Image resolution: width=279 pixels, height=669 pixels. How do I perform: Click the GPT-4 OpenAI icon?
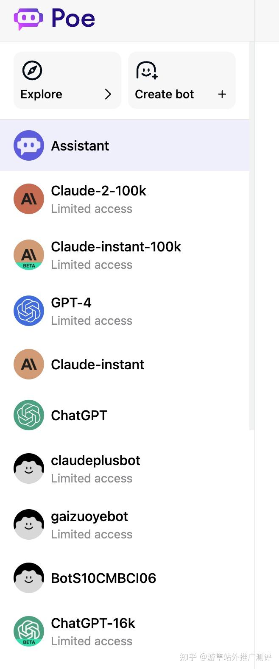[28, 311]
